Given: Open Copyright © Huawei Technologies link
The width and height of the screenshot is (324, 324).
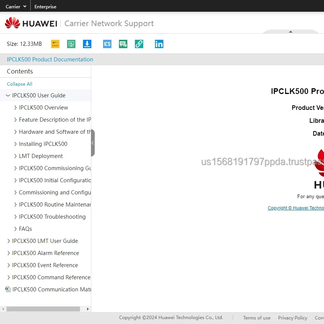Looking at the screenshot, I should [x=296, y=208].
